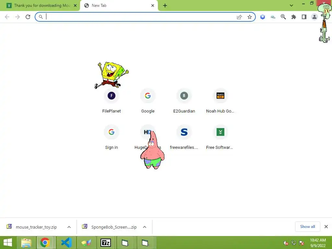Close the downloads bar

[x=326, y=227]
